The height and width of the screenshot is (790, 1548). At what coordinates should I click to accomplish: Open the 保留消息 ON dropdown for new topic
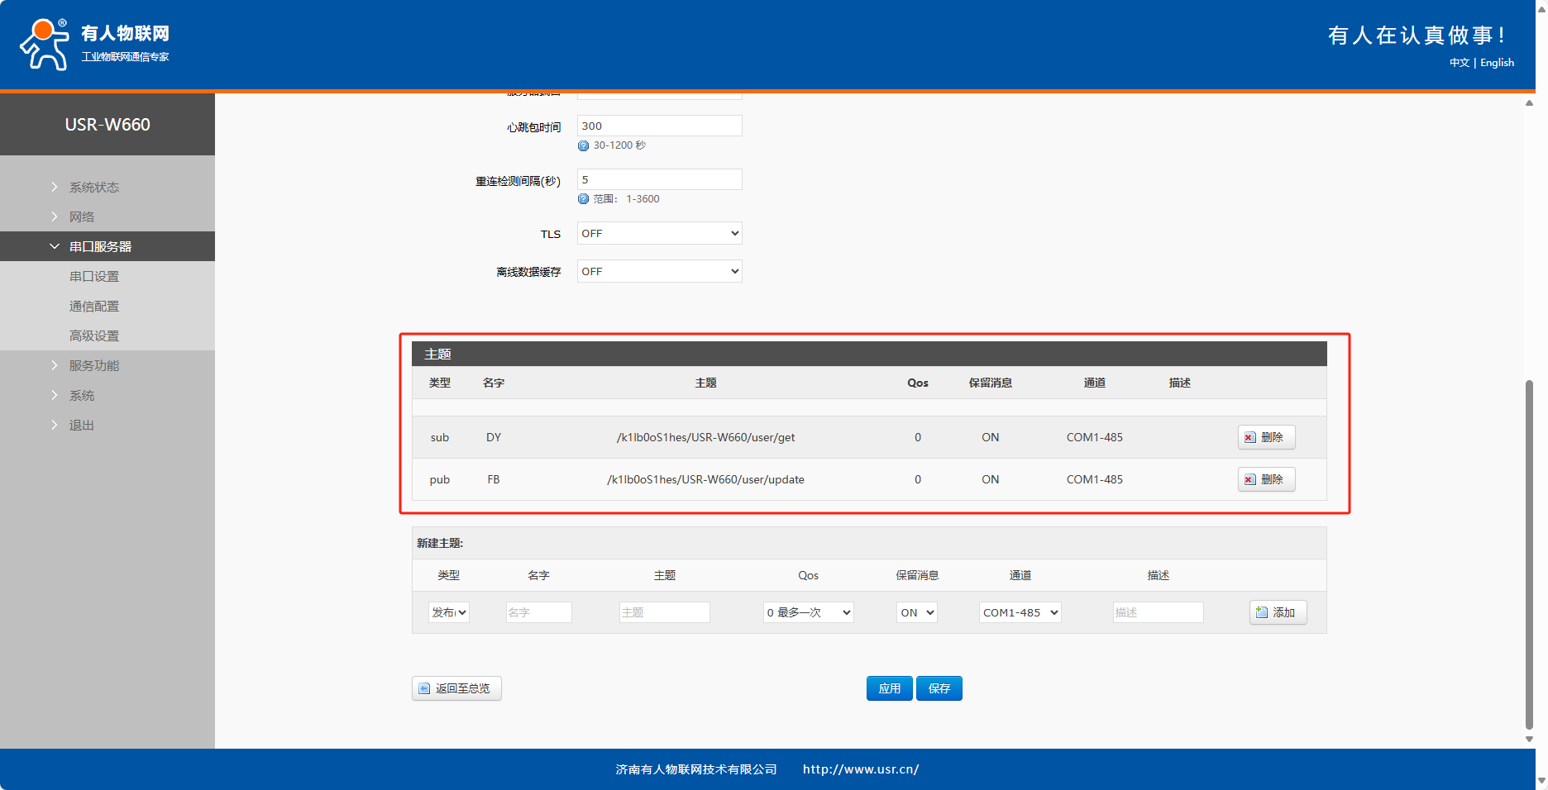click(916, 612)
